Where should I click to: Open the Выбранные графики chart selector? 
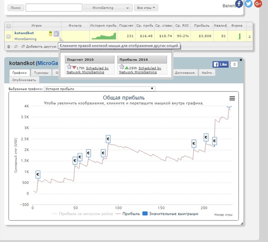pos(100,89)
